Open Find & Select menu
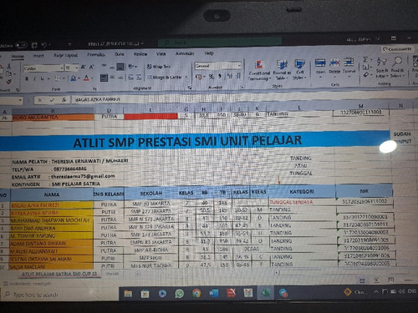418x313 pixels. coord(397,67)
